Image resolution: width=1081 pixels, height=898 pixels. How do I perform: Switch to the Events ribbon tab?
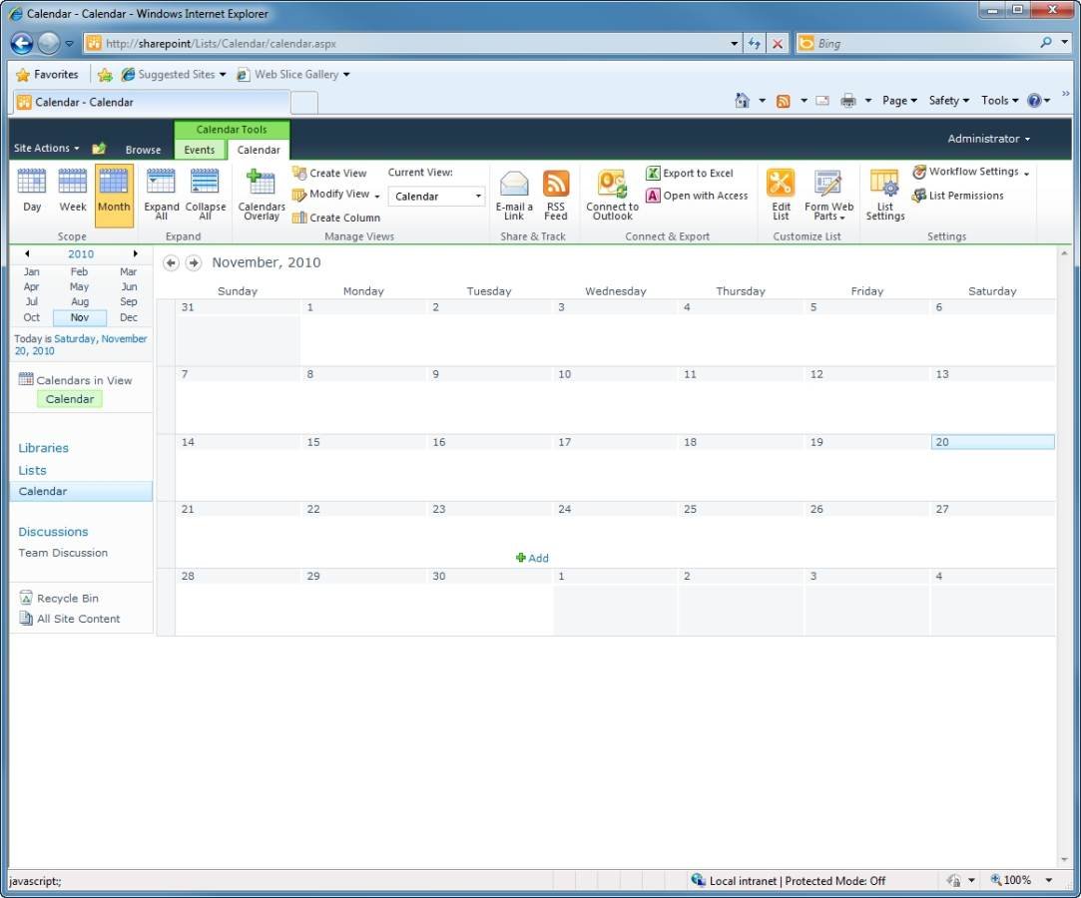200,150
